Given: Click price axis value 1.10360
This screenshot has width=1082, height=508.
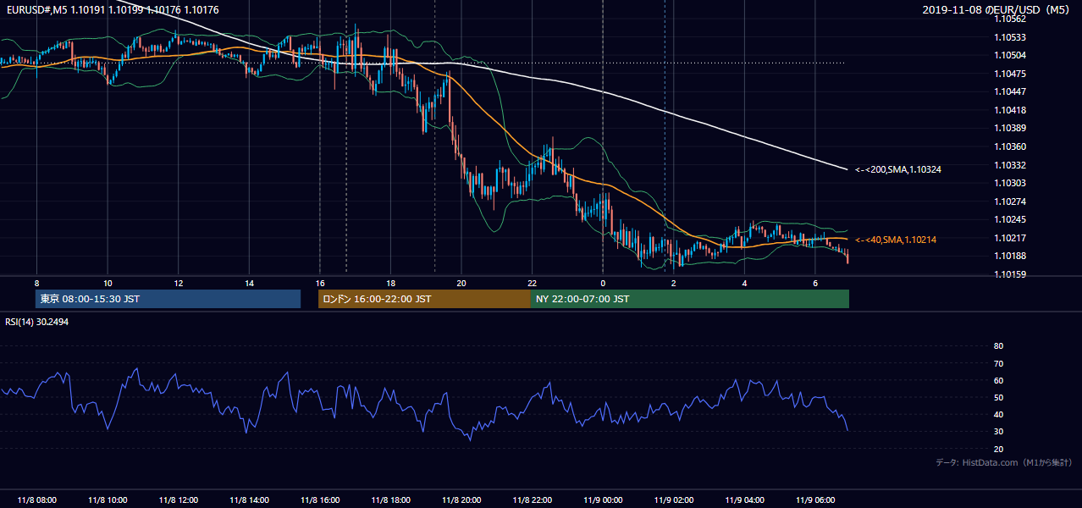Looking at the screenshot, I should click(1009, 146).
